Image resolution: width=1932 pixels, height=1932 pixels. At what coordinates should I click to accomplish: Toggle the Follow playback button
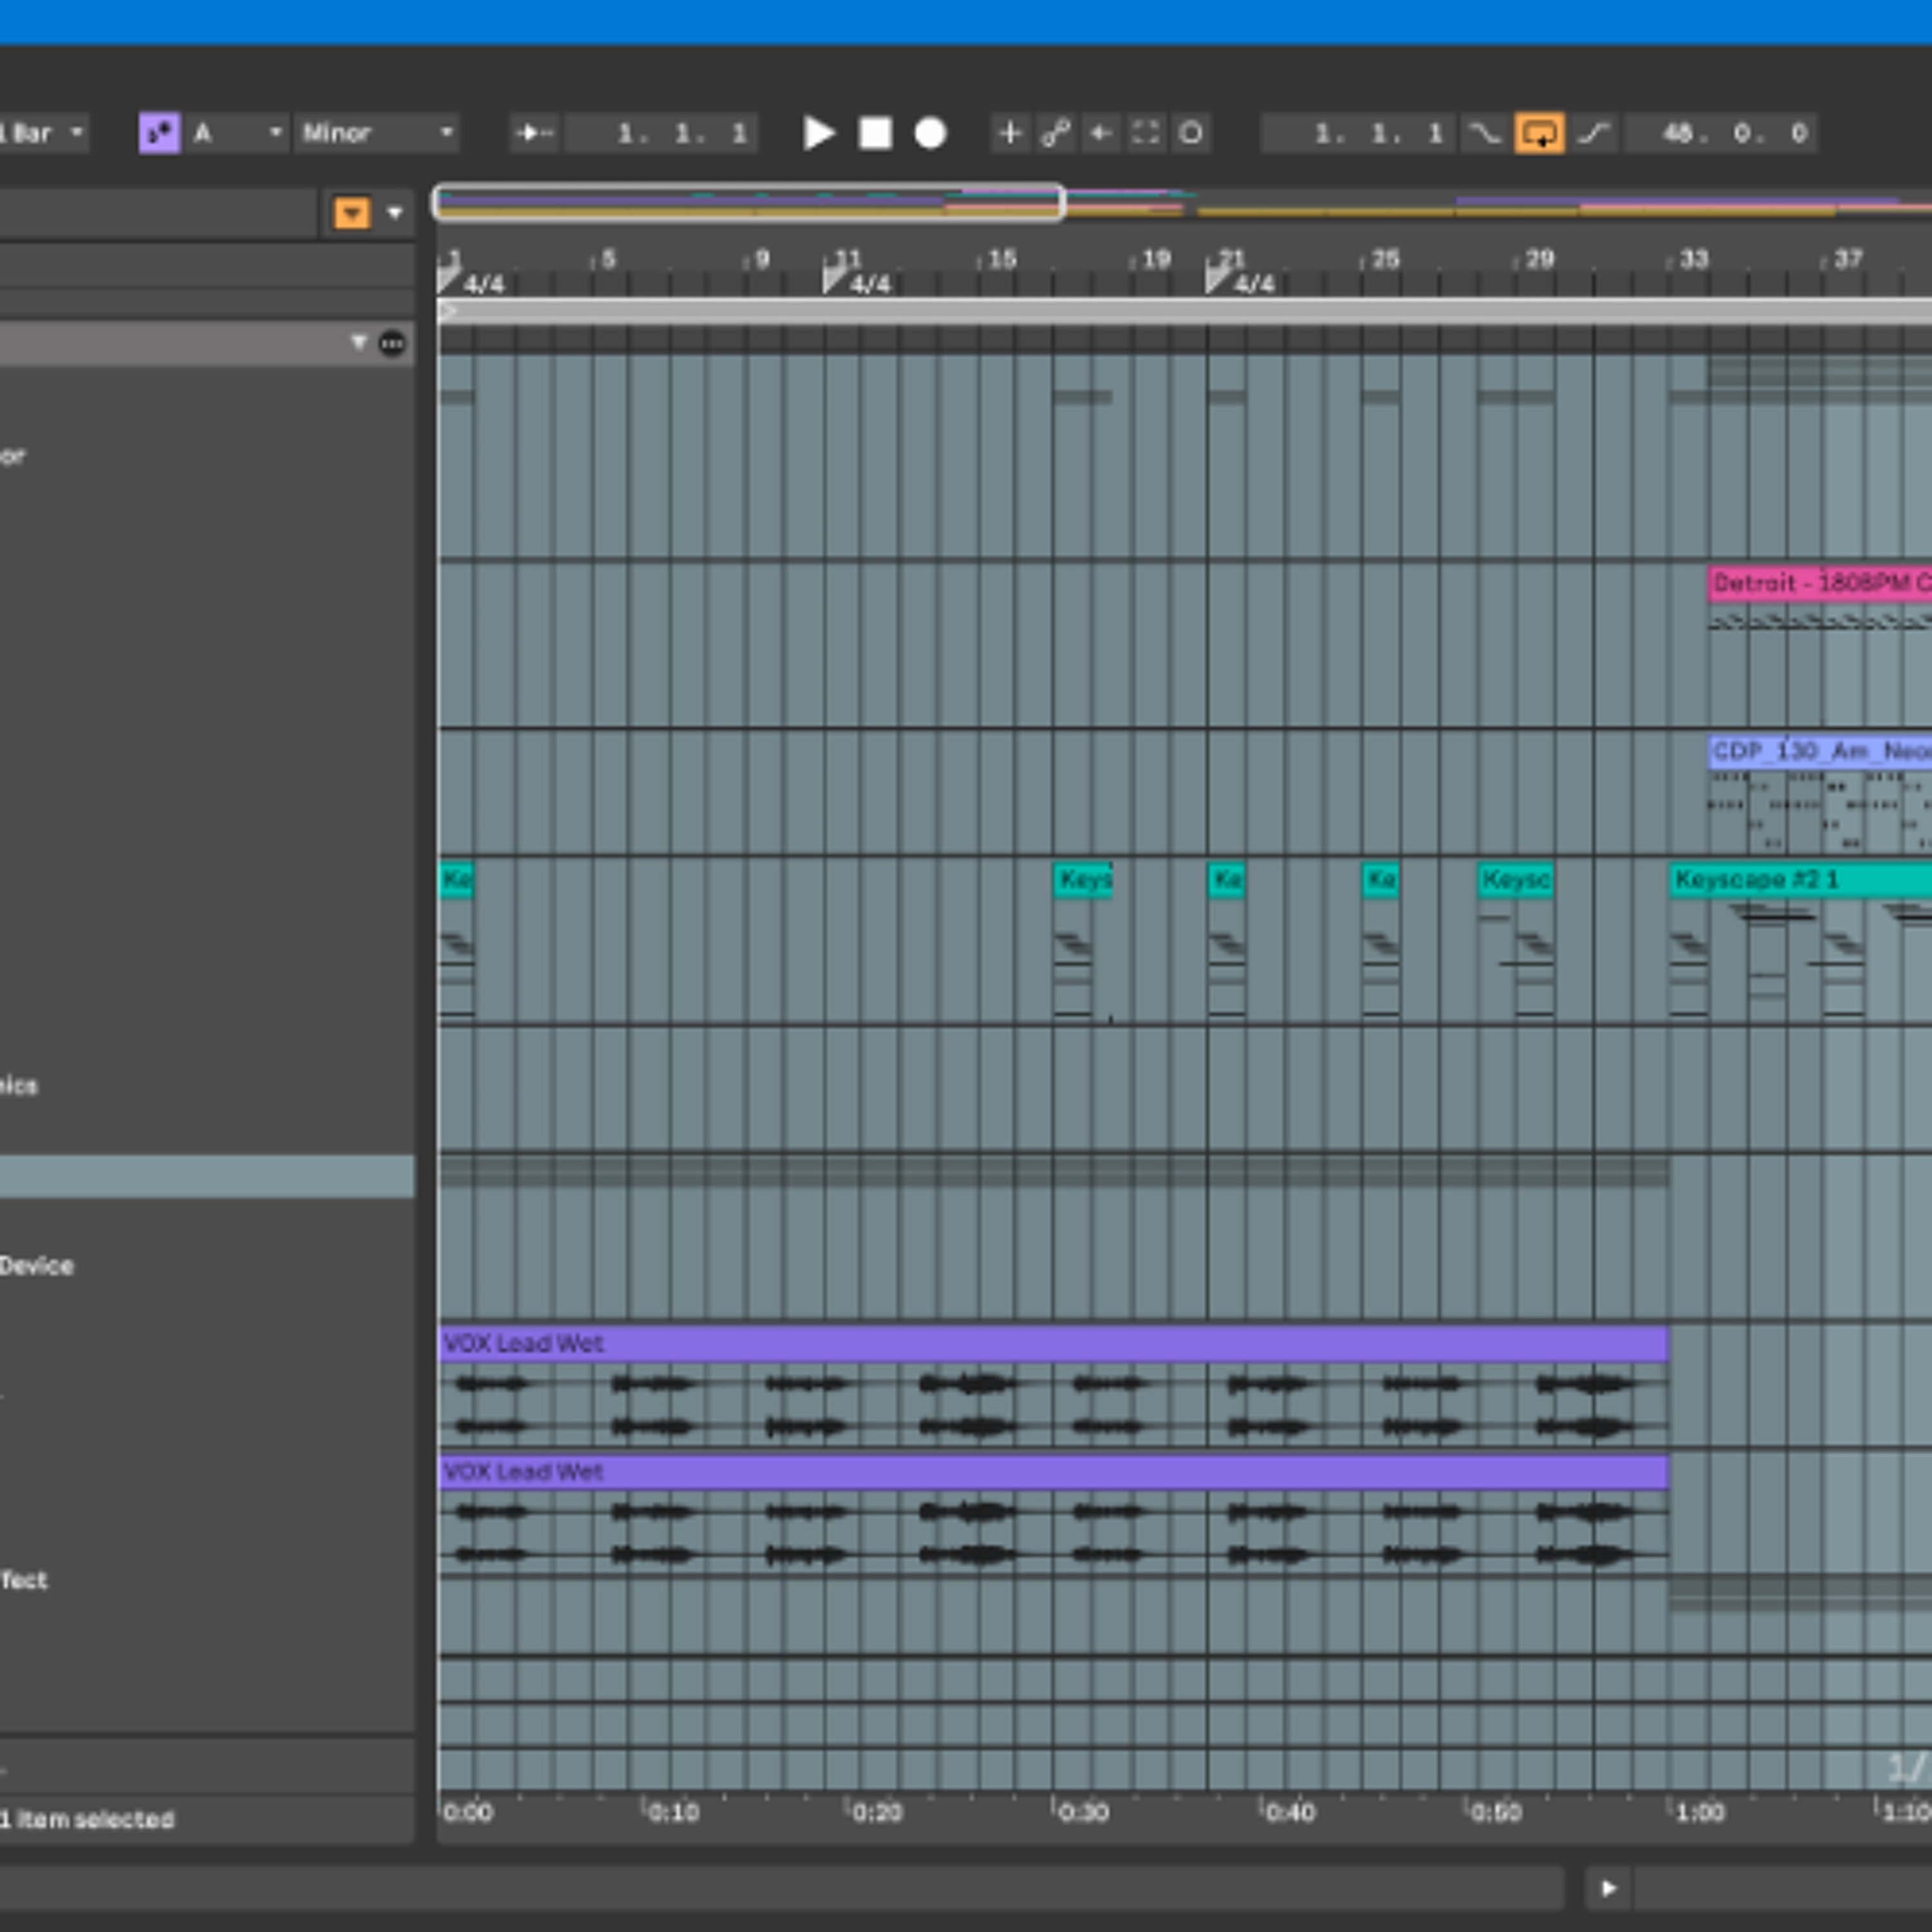coord(534,133)
